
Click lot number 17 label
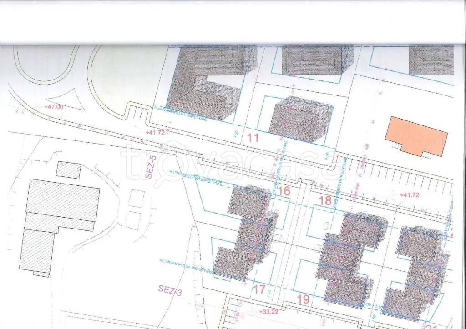258,289
